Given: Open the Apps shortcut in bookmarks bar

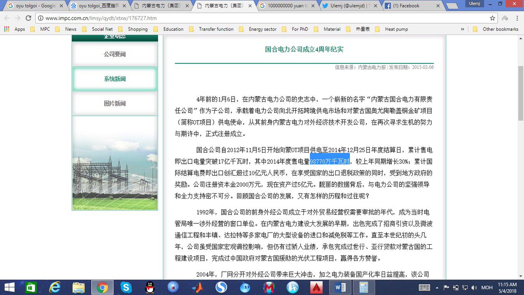Looking at the screenshot, I should [x=15, y=29].
